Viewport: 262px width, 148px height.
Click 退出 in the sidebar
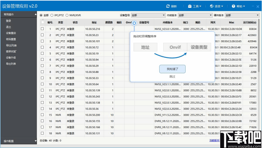(x=9, y=27)
